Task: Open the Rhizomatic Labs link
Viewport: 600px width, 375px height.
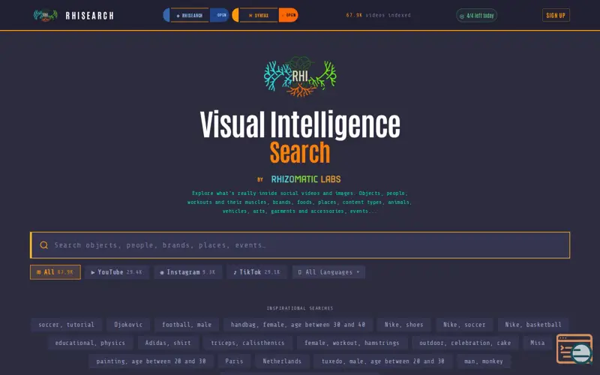Action: (x=306, y=179)
